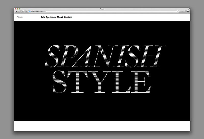Go to the About page
Screen dimensions: 204x139
point(60,17)
